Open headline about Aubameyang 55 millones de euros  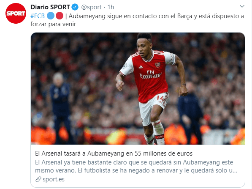click(114, 153)
